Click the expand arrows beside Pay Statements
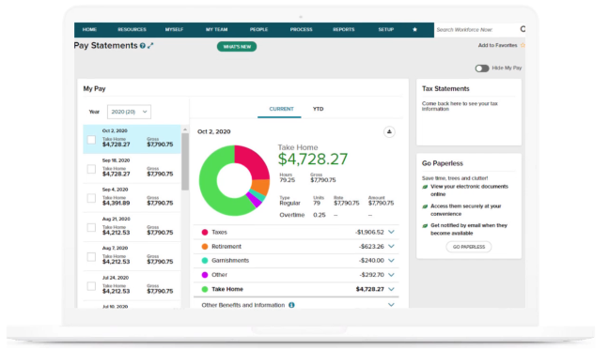 pos(150,46)
